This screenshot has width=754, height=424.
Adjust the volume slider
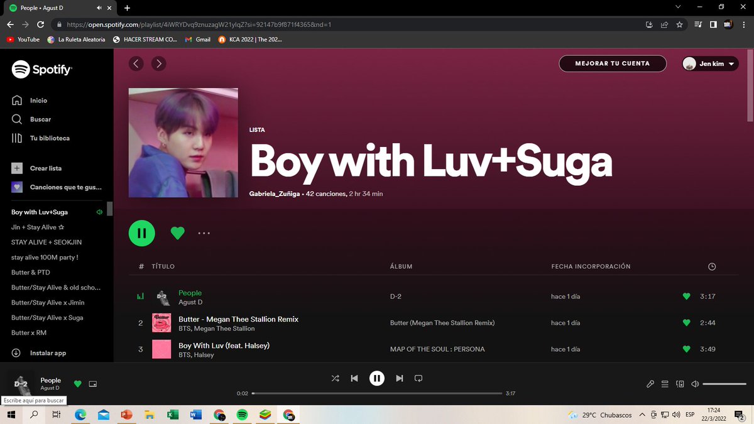[724, 384]
